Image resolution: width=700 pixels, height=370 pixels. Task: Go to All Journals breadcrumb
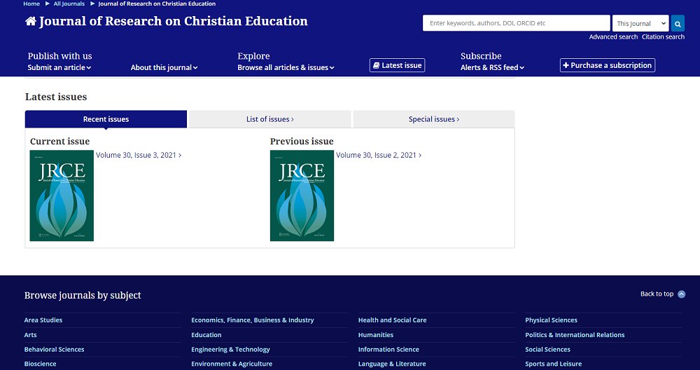(69, 4)
